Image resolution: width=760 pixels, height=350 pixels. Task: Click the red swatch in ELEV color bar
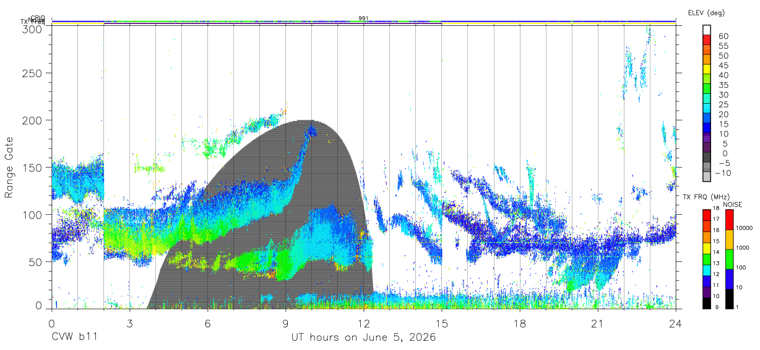coord(707,41)
